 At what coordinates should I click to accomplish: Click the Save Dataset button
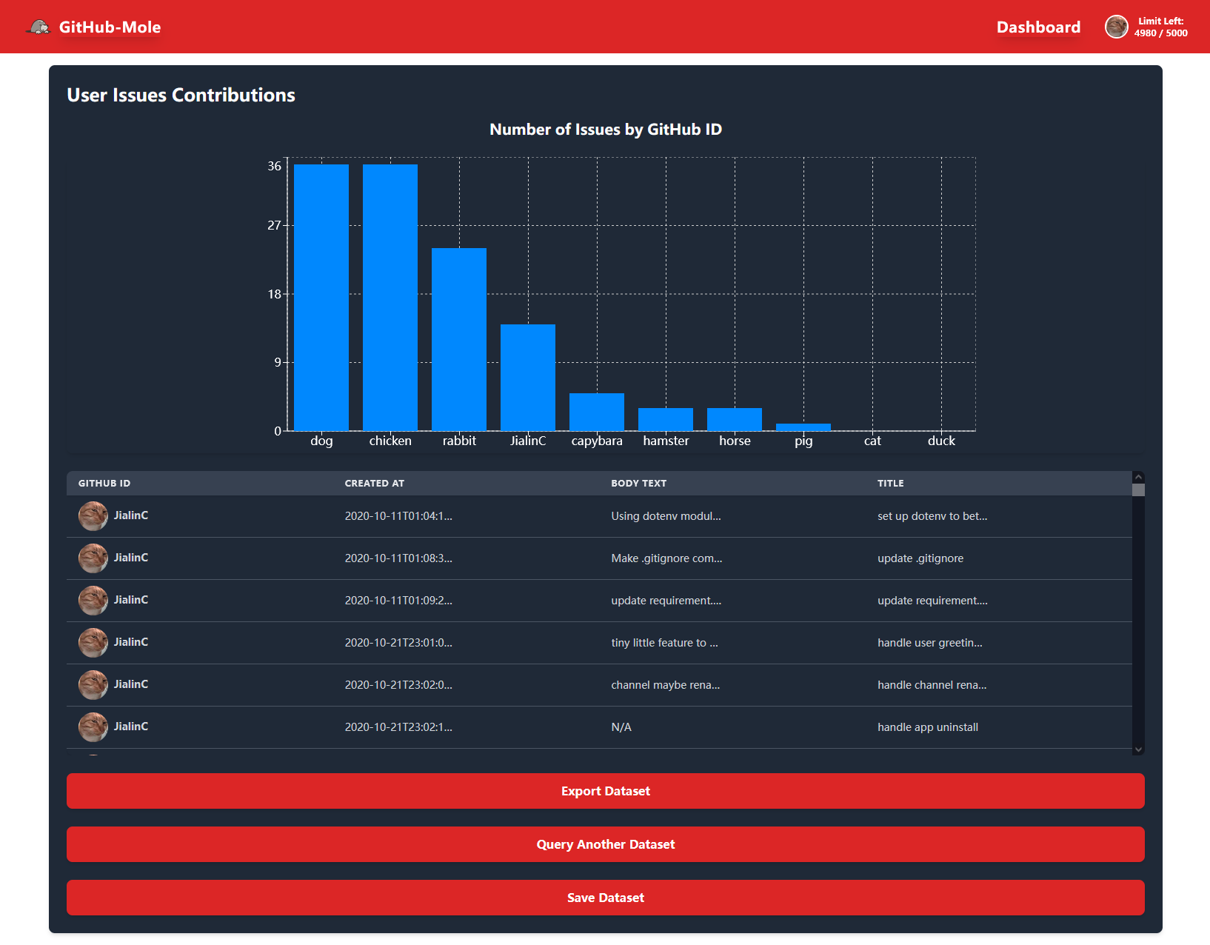605,898
